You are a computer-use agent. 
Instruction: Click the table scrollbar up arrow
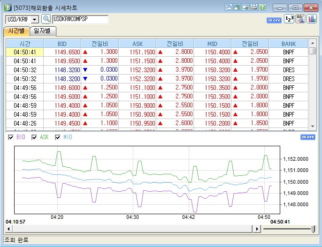click(x=313, y=43)
